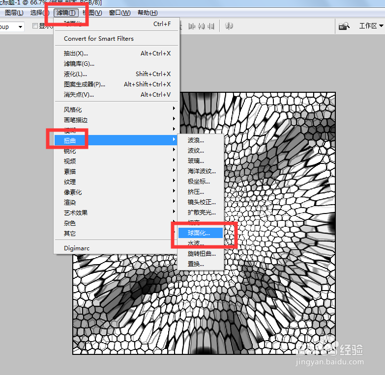Expand the 艺术效果 submenu

click(x=117, y=213)
